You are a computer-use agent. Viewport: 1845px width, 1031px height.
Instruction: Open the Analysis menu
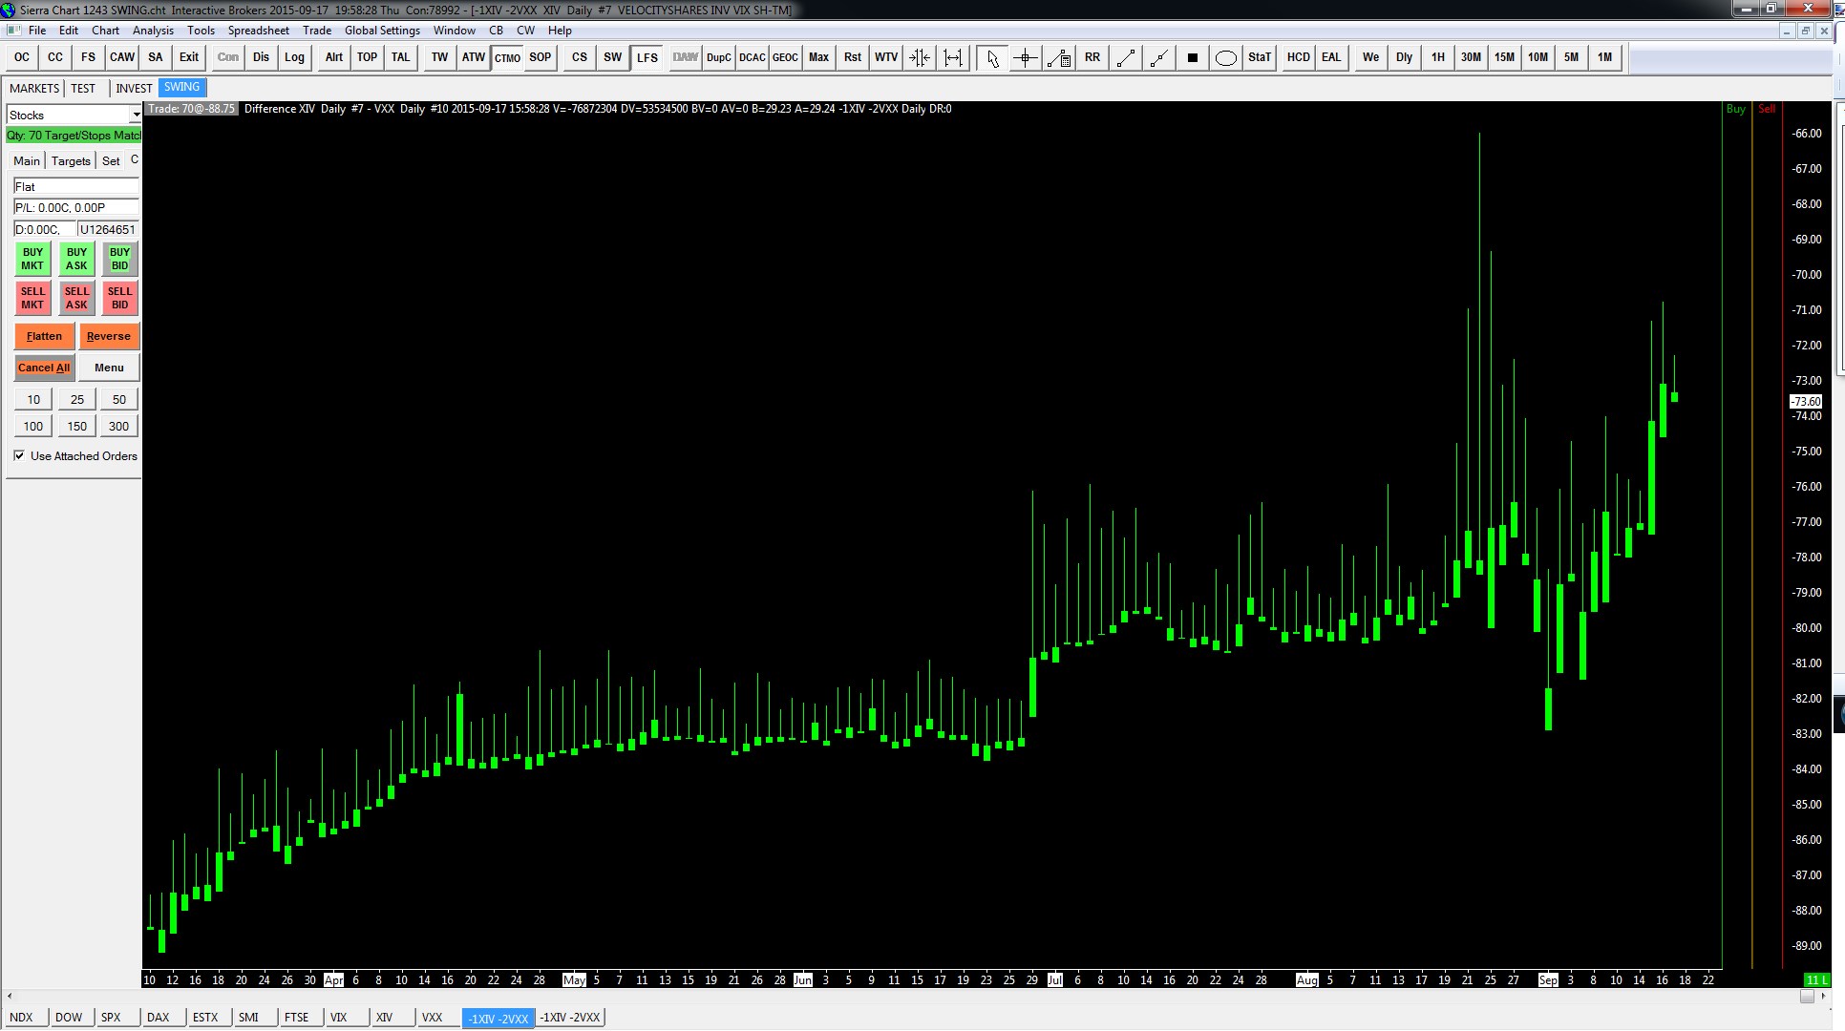(x=153, y=31)
